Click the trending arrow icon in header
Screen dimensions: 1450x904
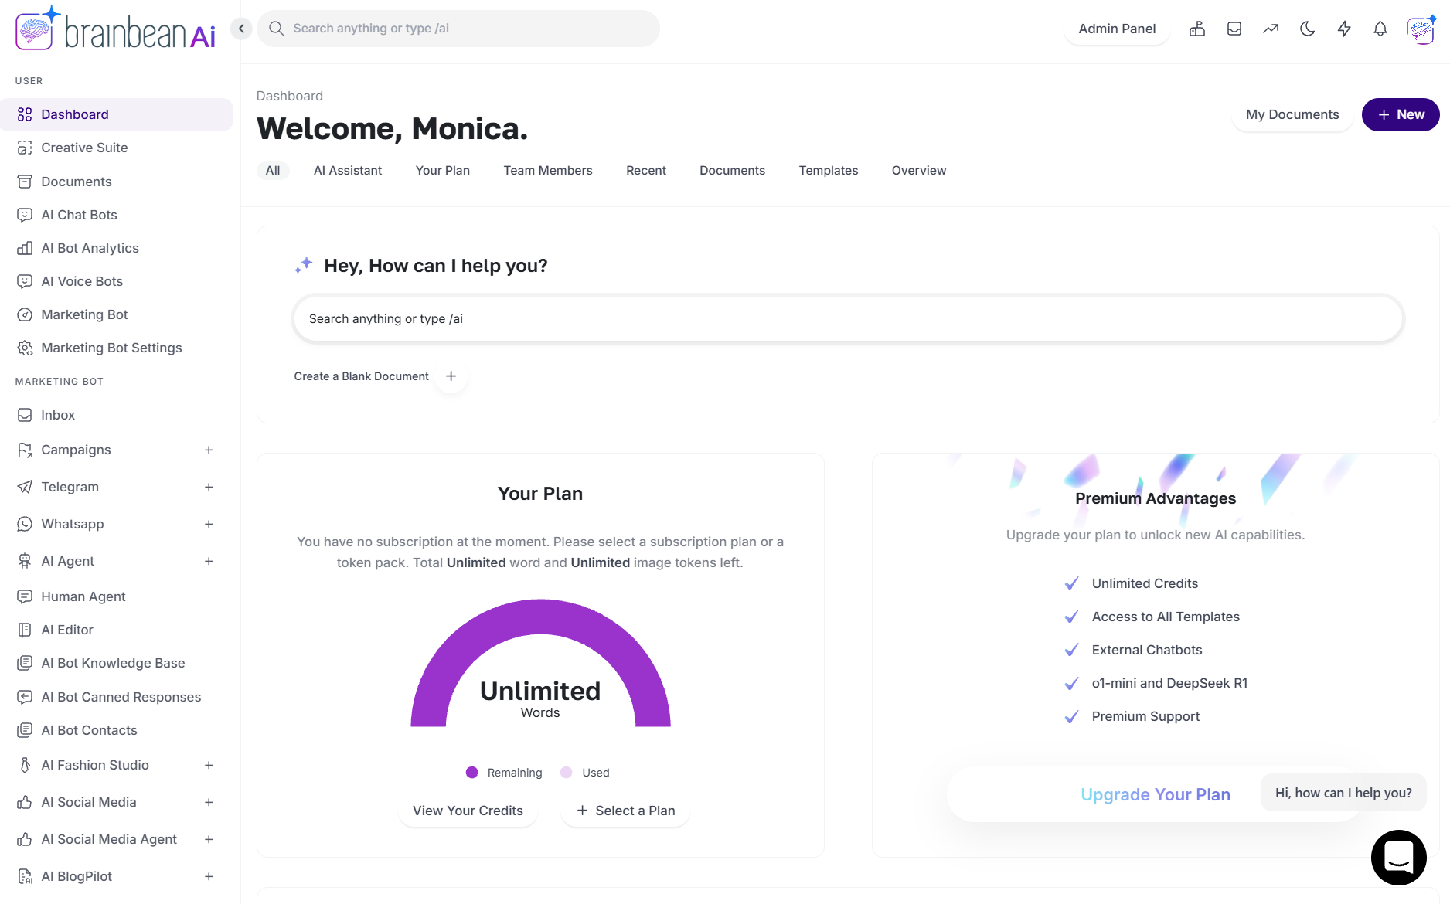[1271, 29]
